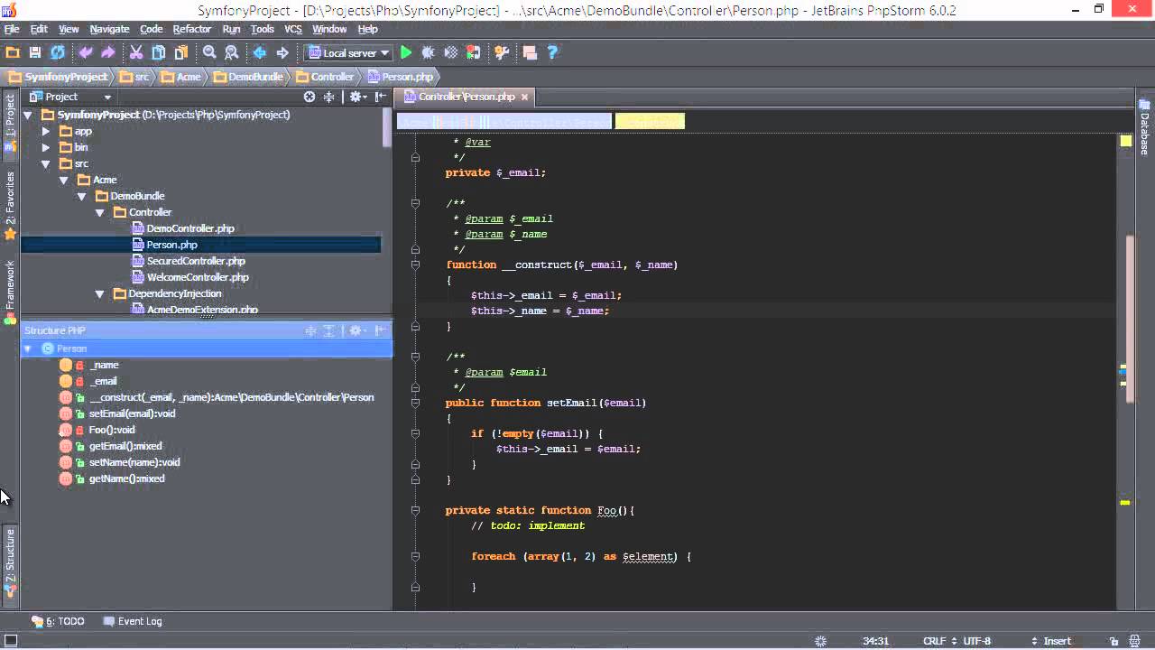Open the Refactor menu
Image resolution: width=1155 pixels, height=650 pixels.
coord(192,29)
